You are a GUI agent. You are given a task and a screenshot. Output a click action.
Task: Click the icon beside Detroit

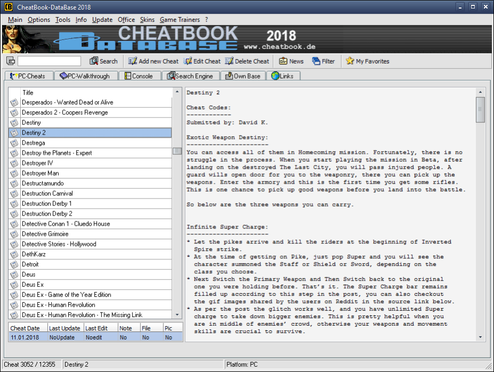(14, 264)
